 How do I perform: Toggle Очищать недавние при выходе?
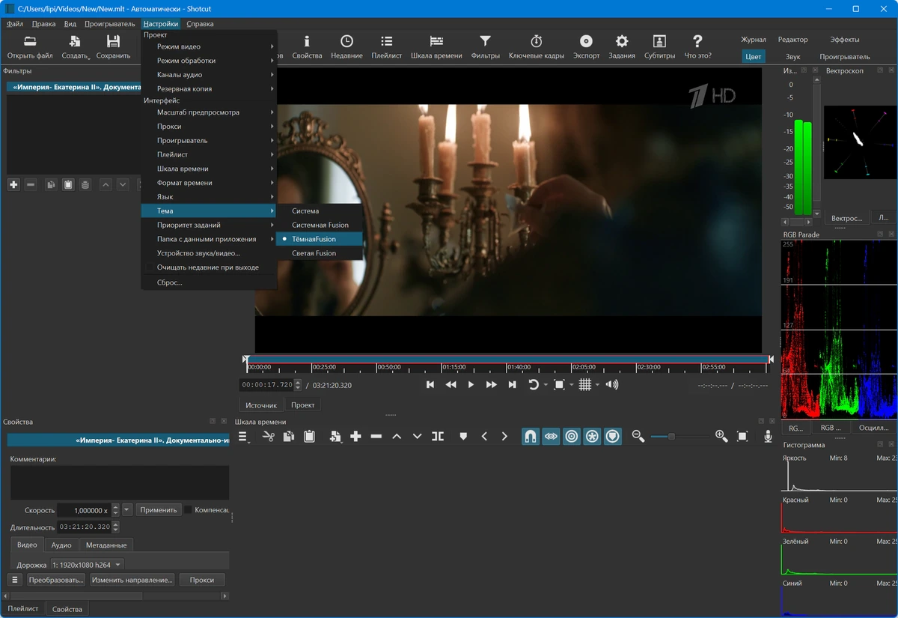point(209,267)
